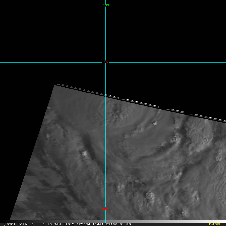Click the green -155 longitude label
The width and height of the screenshot is (226, 226).
tap(105, 5)
